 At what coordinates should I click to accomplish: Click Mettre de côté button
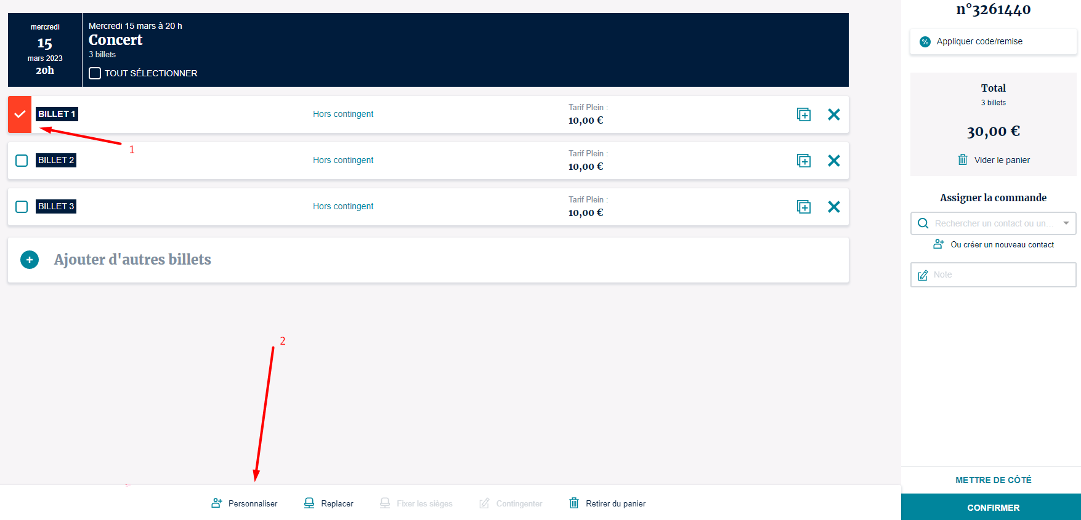click(x=993, y=480)
